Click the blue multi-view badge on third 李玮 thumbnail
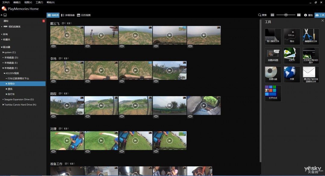 pos(150,62)
